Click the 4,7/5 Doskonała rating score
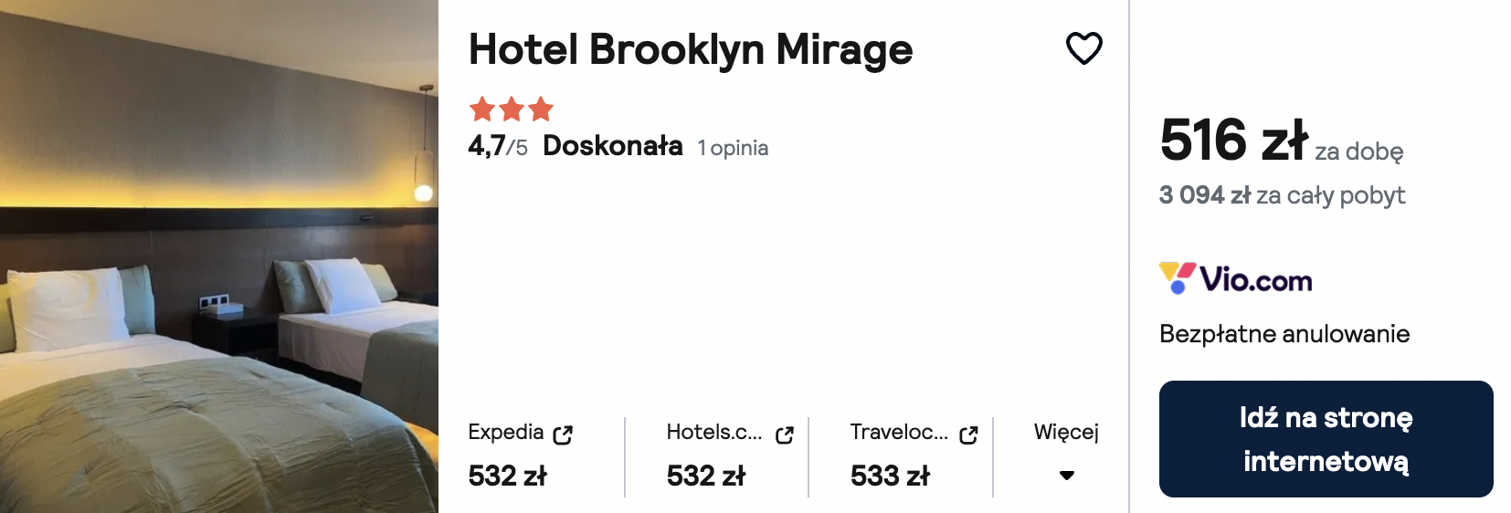Image resolution: width=1511 pixels, height=513 pixels. 575,146
